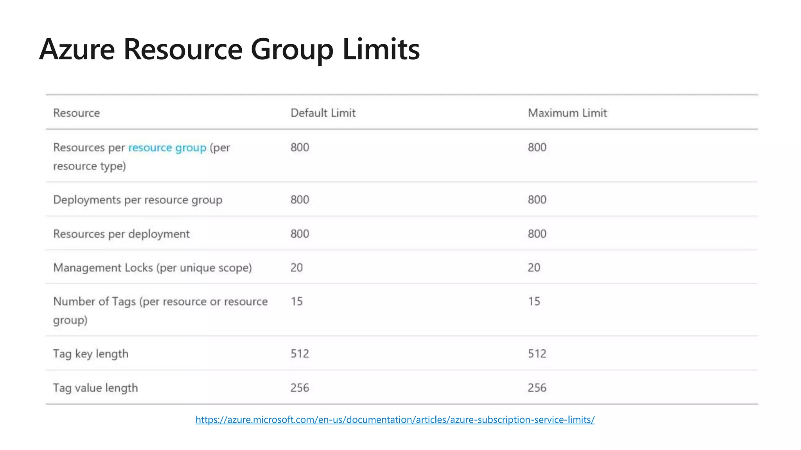Click maximum limit 800 for Deployments per resource group
This screenshot has width=801, height=450.
tap(537, 200)
